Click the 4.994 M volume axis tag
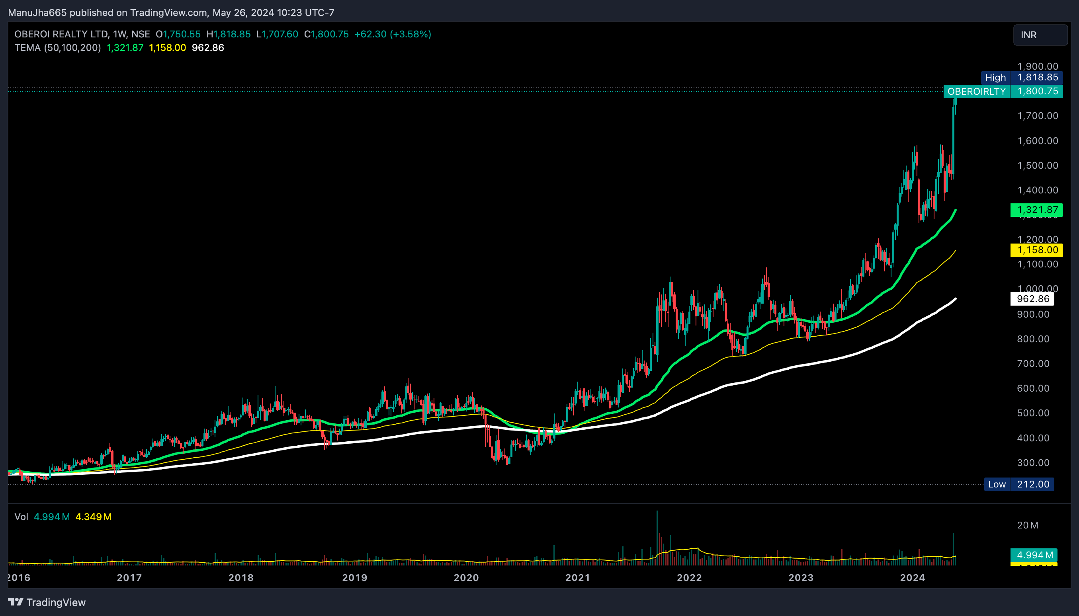1079x616 pixels. pos(1034,555)
